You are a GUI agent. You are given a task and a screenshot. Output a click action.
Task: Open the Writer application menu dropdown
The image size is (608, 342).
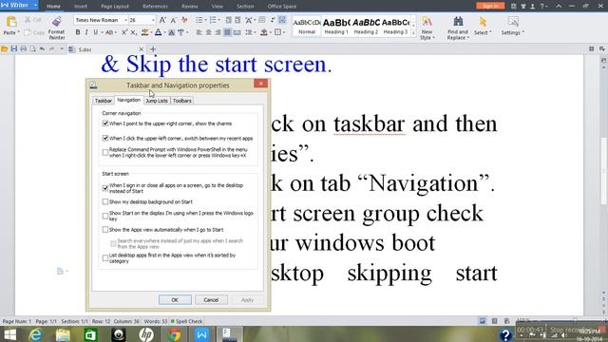(35, 5)
